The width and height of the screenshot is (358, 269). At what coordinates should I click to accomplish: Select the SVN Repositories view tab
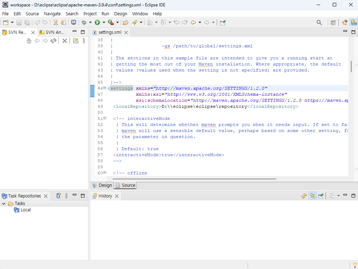(17, 32)
